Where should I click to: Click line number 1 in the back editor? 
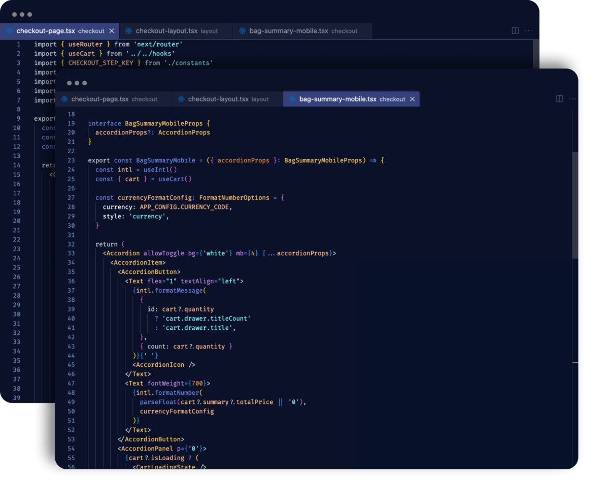[x=18, y=44]
